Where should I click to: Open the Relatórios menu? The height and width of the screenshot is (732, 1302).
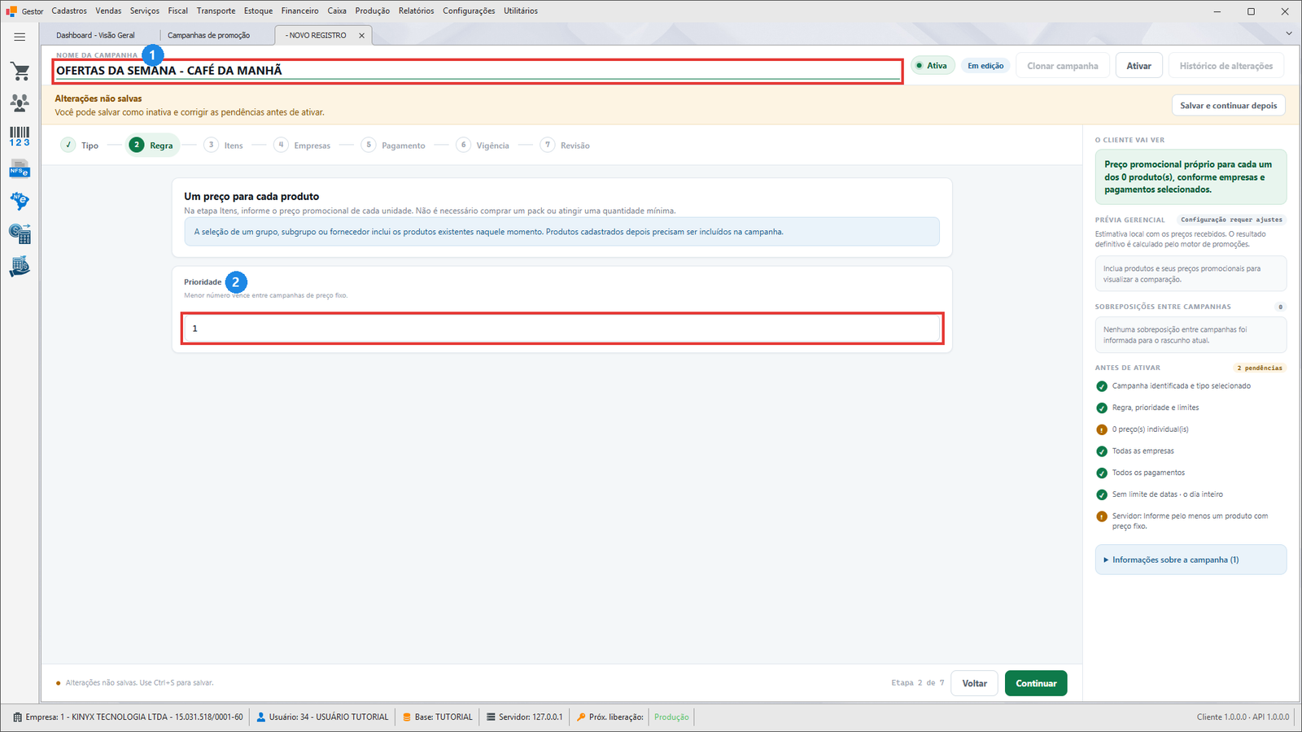(416, 11)
